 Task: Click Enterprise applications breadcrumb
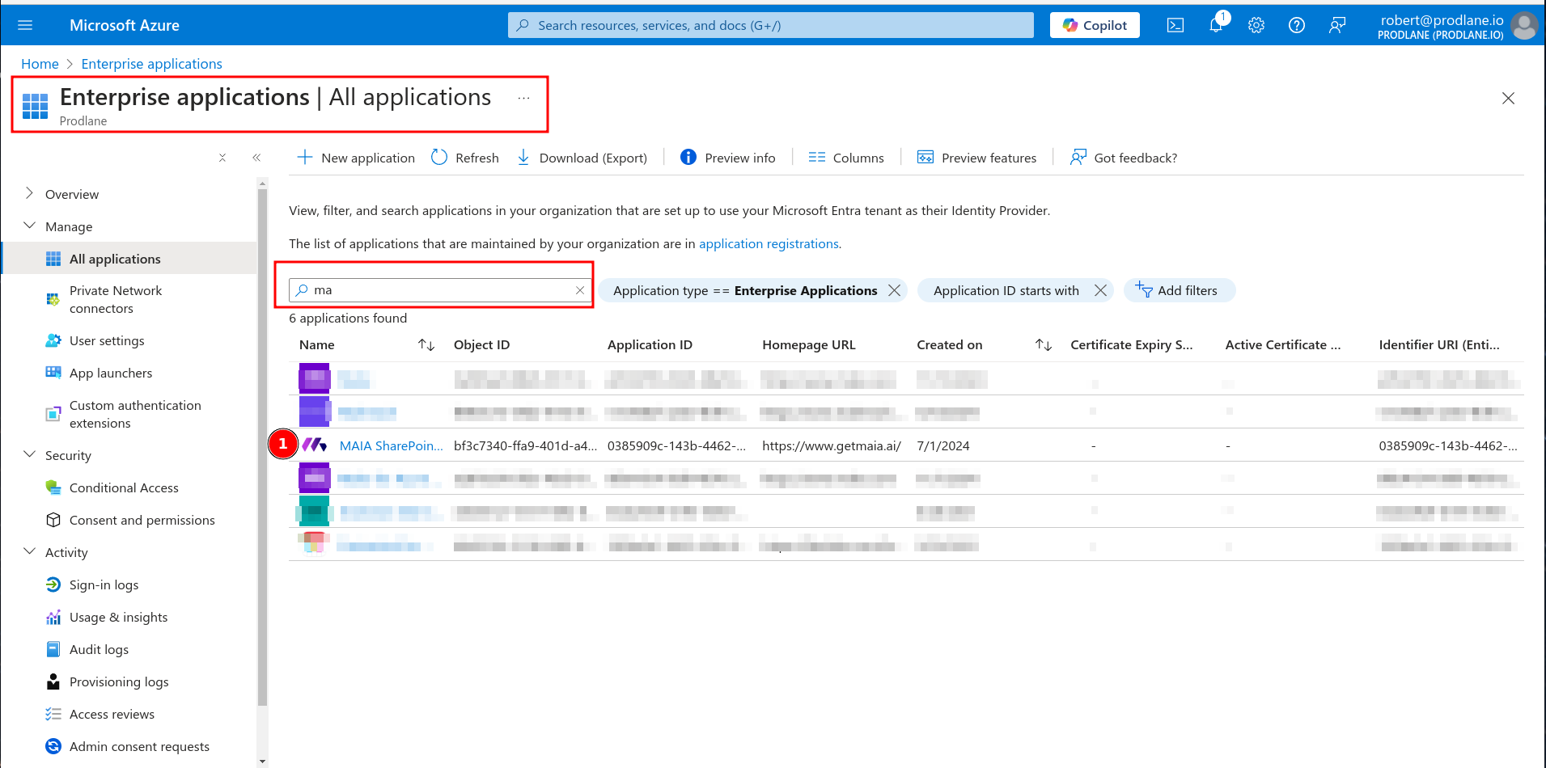pyautogui.click(x=152, y=64)
